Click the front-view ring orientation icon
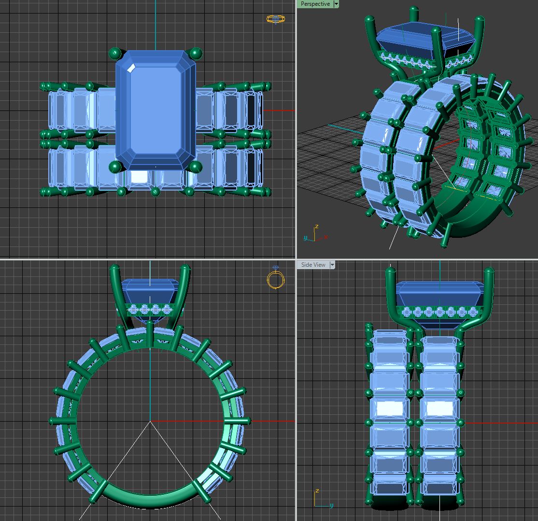 point(275,279)
